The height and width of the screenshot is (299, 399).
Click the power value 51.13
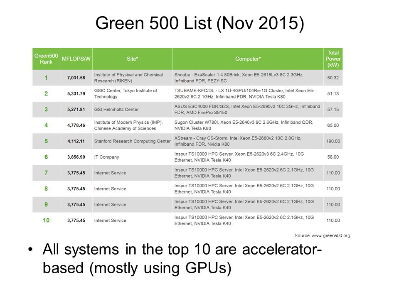tap(333, 93)
